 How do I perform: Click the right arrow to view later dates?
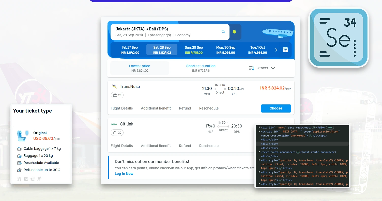(x=276, y=50)
